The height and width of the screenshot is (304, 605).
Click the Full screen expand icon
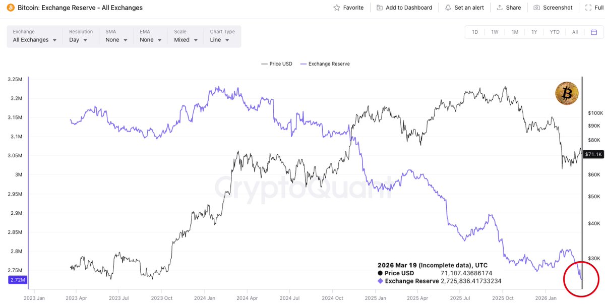point(588,8)
